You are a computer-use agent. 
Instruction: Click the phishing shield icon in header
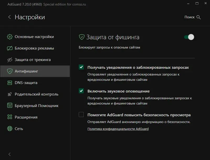(82, 37)
